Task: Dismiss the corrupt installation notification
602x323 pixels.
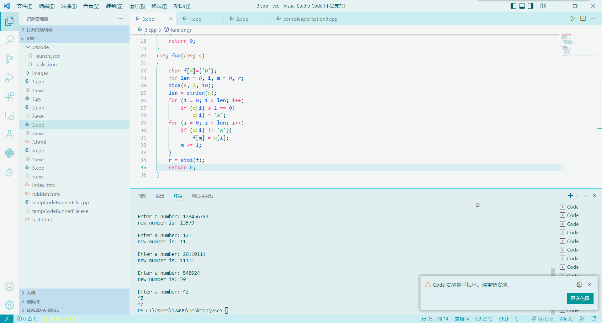Action: (589, 285)
